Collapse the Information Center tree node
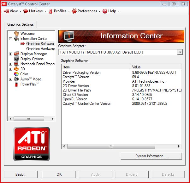Viewport: 190px width, 183px height. (11, 39)
